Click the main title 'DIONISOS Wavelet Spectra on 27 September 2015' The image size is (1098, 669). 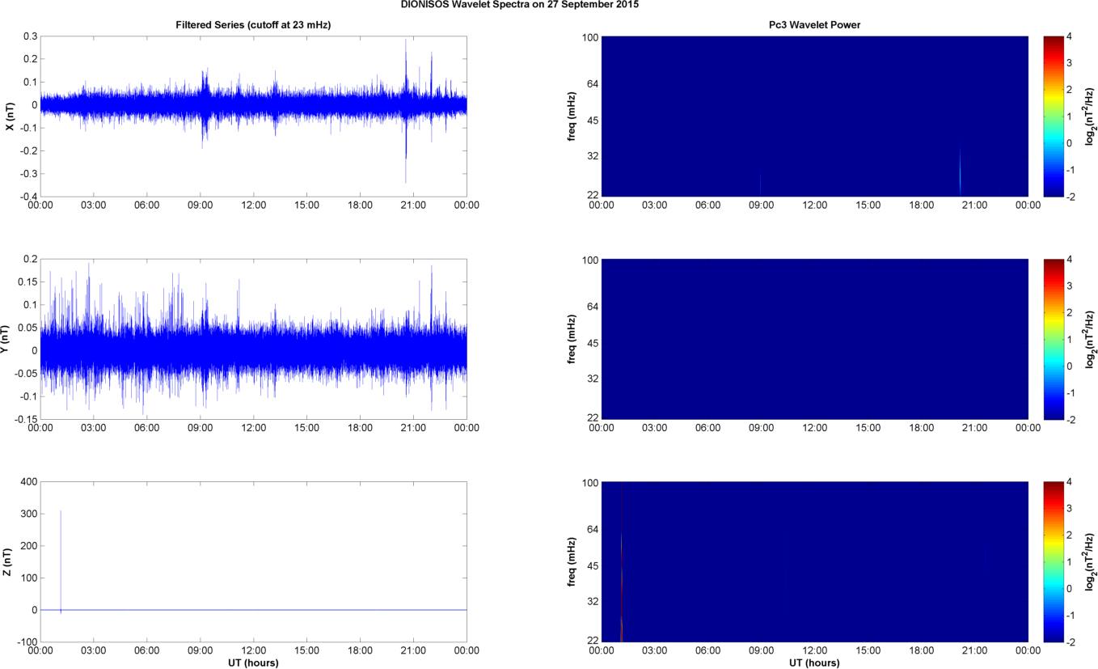(x=518, y=5)
